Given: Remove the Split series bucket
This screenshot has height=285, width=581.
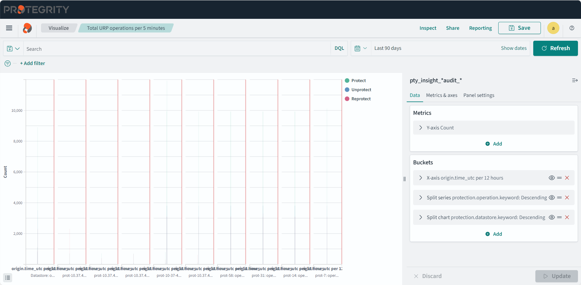Looking at the screenshot, I should (x=567, y=197).
